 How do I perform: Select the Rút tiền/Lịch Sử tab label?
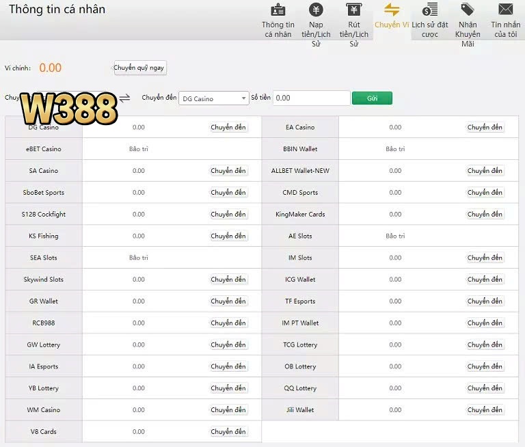(354, 34)
